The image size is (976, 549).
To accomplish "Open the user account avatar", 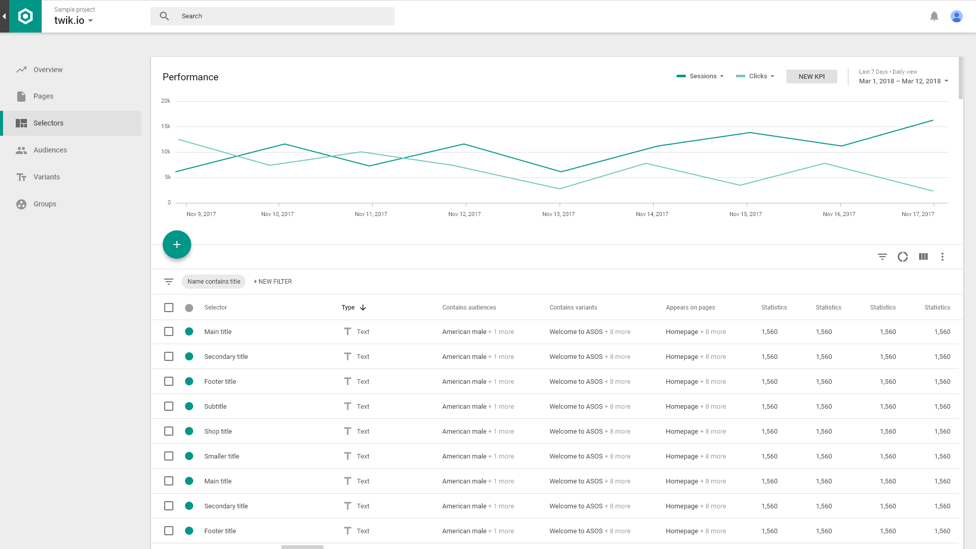I will (x=956, y=16).
